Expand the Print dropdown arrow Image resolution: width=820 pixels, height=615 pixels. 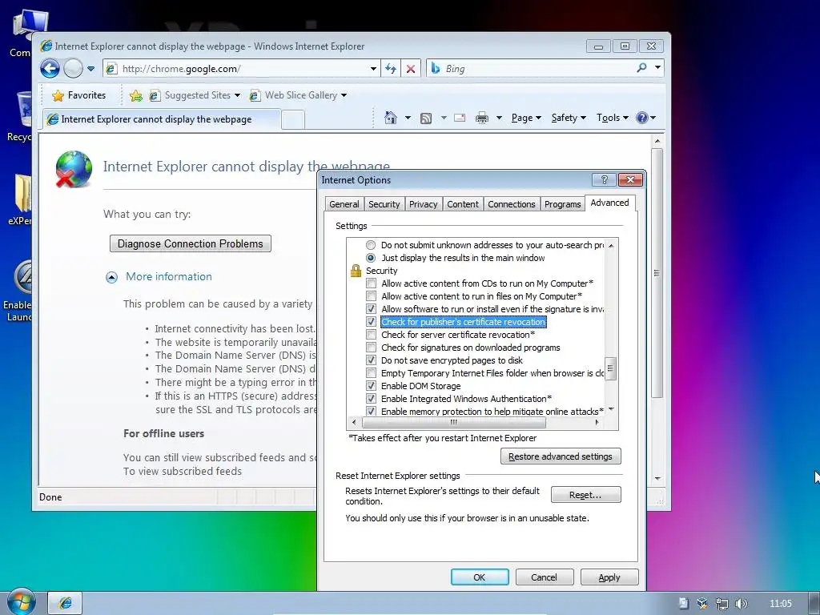click(499, 118)
